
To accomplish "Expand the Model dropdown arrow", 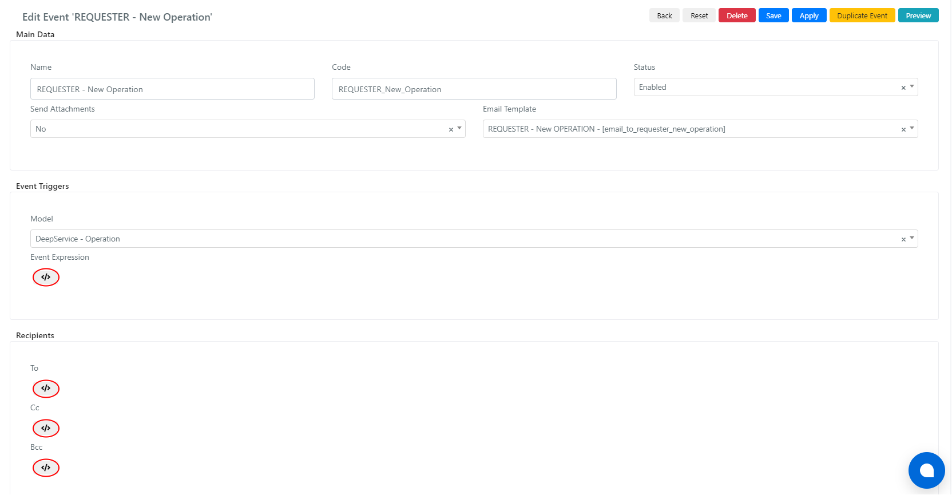I will [912, 238].
